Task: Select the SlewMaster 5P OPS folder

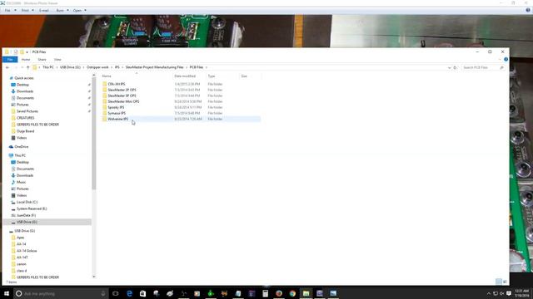Action: click(122, 96)
